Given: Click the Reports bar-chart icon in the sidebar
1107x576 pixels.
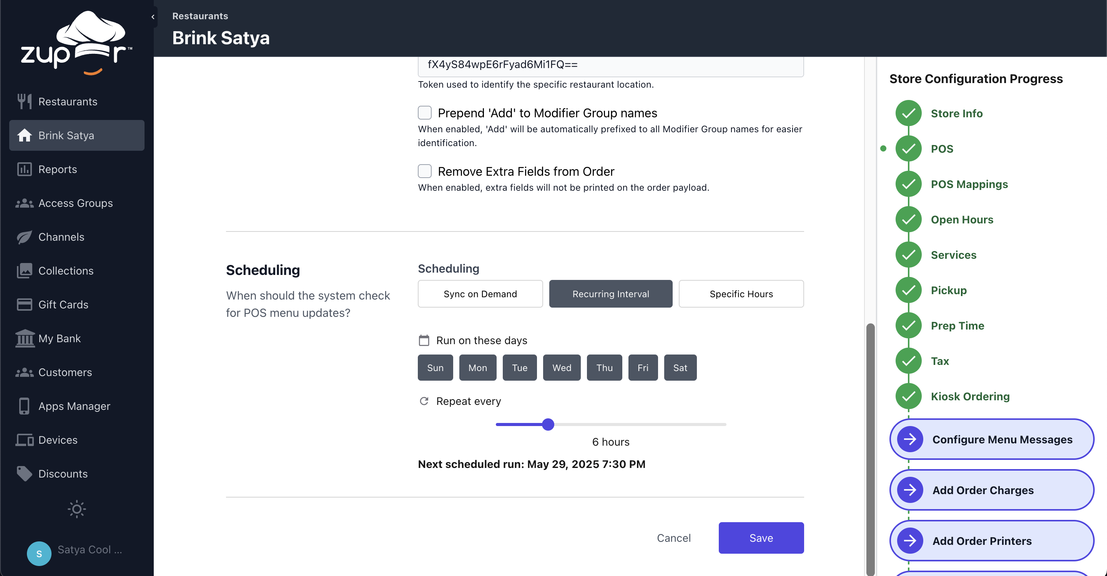Looking at the screenshot, I should pos(24,169).
